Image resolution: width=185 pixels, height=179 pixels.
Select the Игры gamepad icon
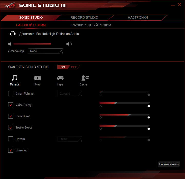60,78
